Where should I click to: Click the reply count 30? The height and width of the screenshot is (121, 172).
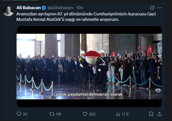25,114
